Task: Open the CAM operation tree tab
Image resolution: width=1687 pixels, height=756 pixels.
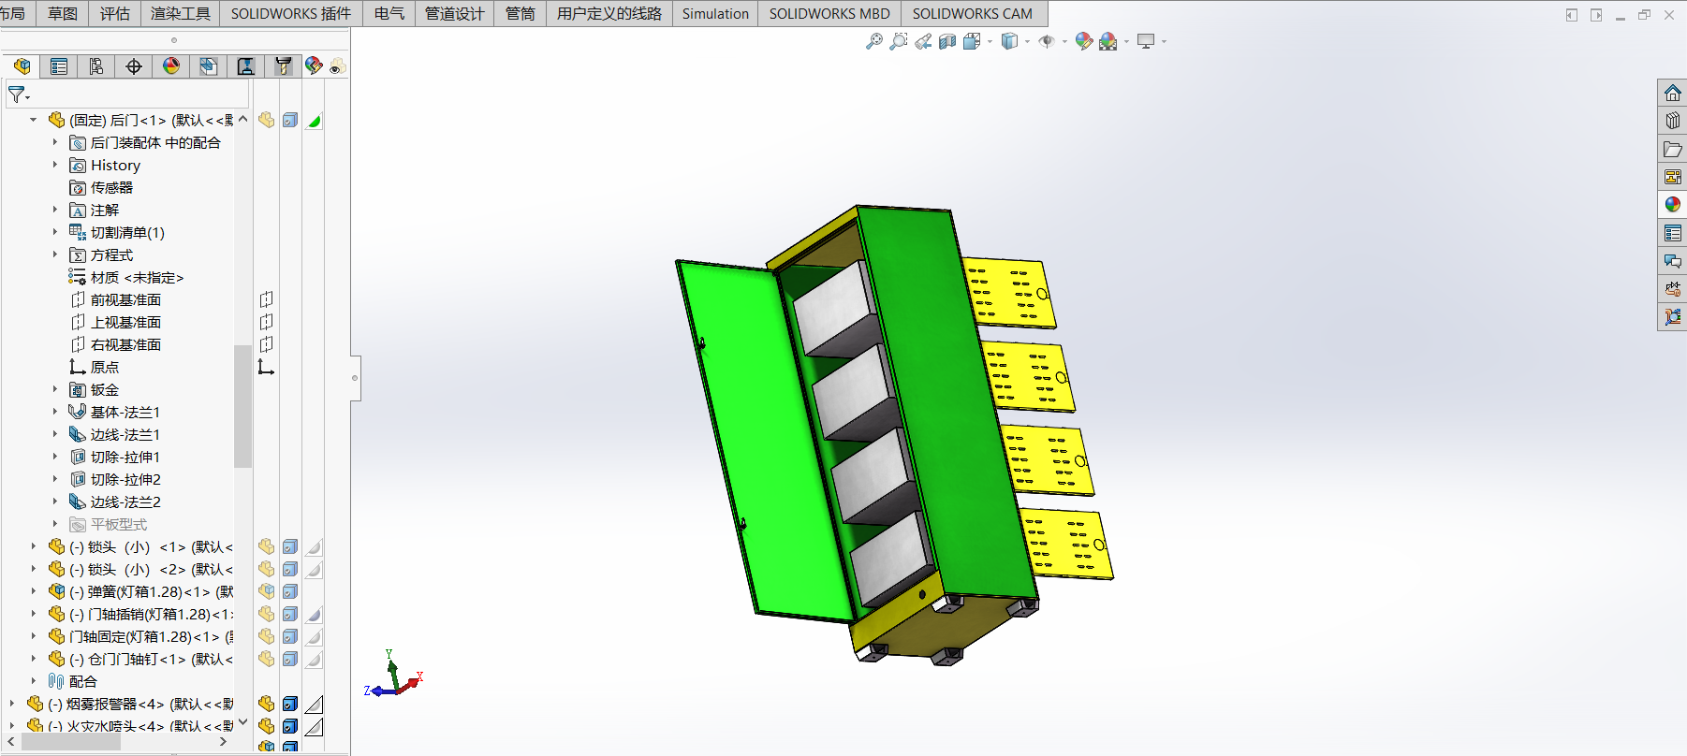Action: (x=245, y=66)
